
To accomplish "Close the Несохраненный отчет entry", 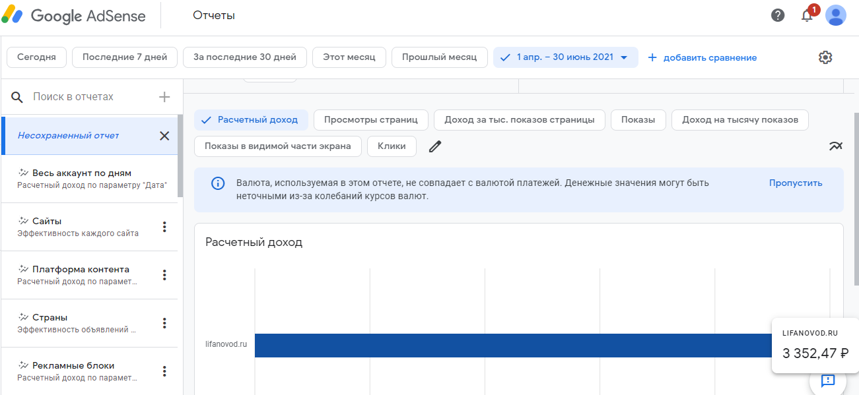I will coord(164,136).
